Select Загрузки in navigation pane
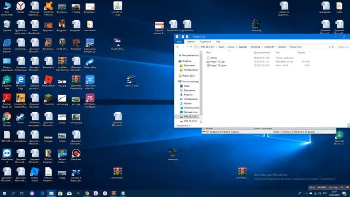This screenshot has height=197, width=350. click(186, 95)
